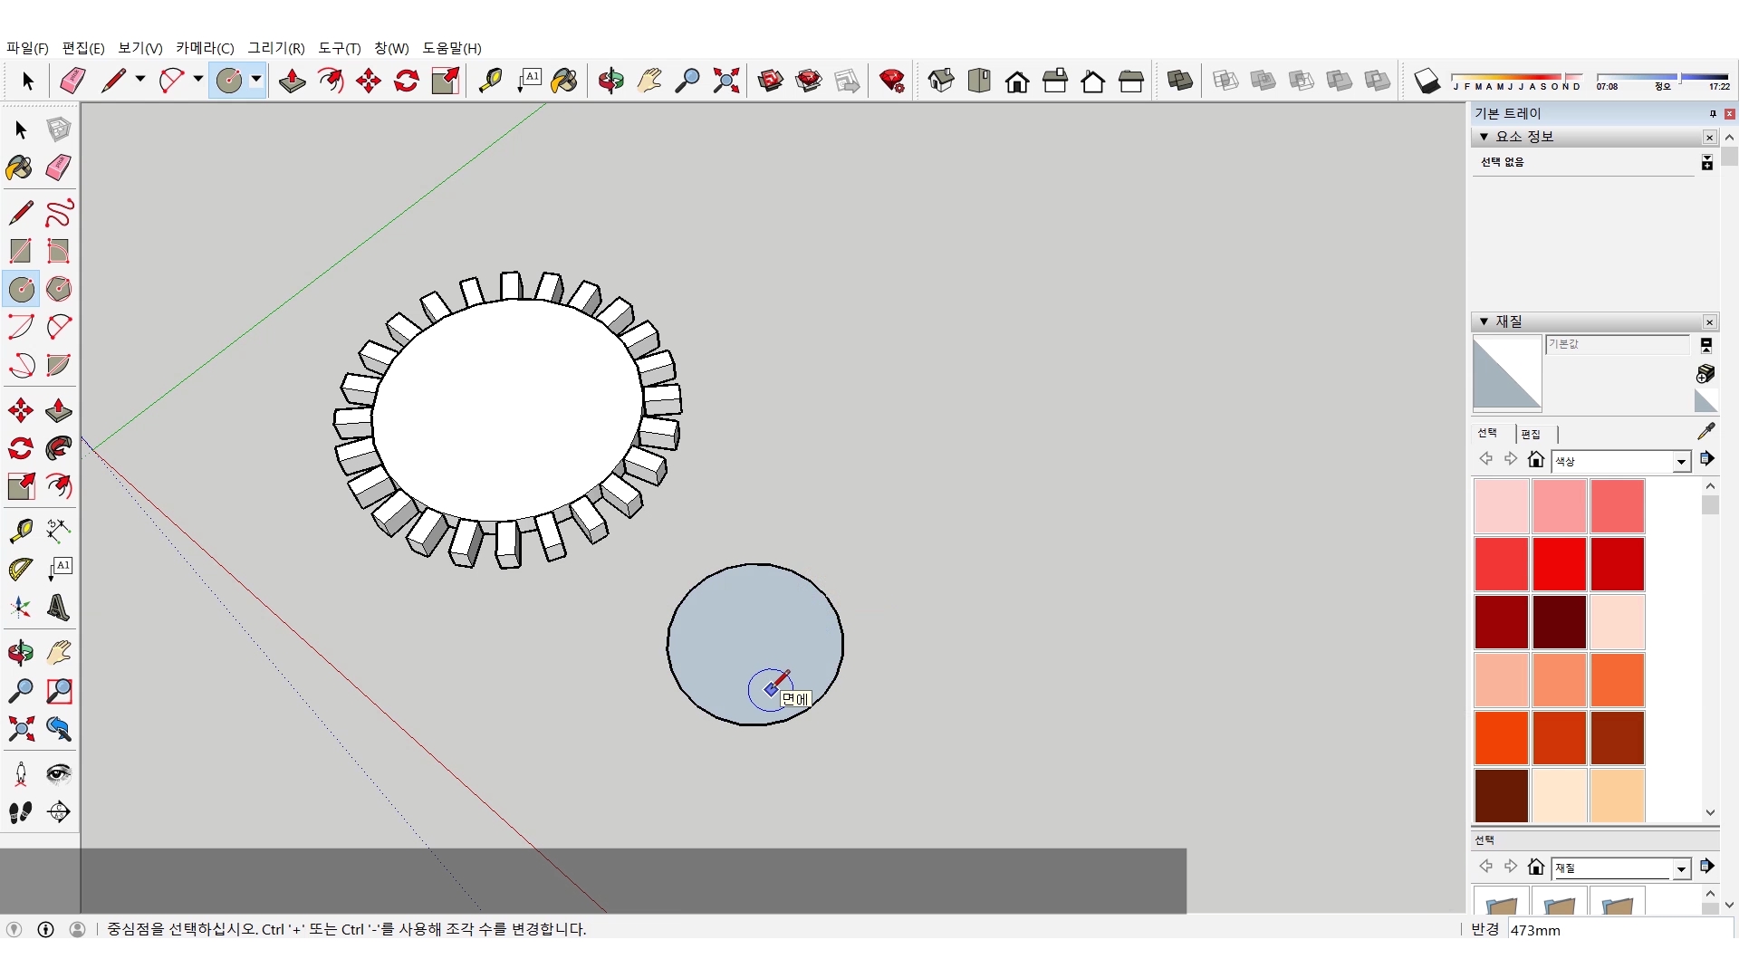Click Zoom Extents icon in top toolbar
Image resolution: width=1739 pixels, height=978 pixels.
pyautogui.click(x=725, y=81)
